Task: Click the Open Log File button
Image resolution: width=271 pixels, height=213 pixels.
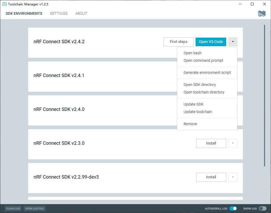Action: (35, 208)
